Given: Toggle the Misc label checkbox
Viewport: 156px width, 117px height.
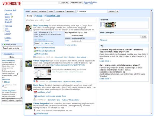Looking at the screenshot, I should tap(3, 28).
